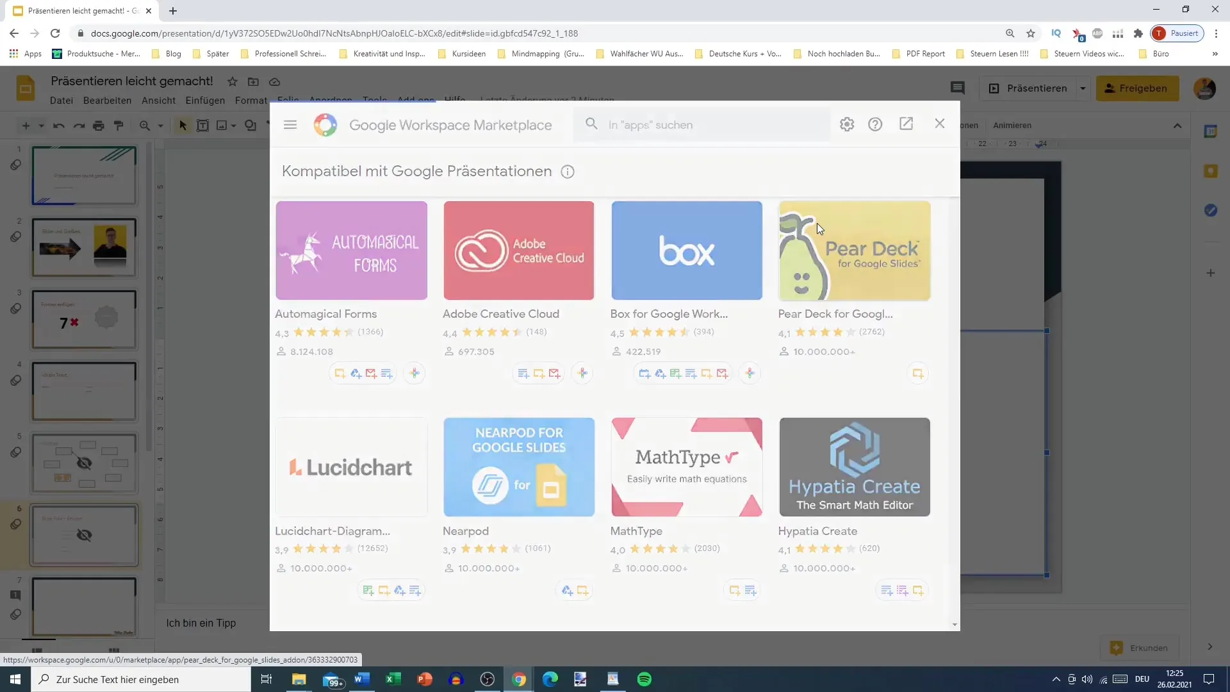
Task: Open the Calendar side panel icon
Action: [x=1211, y=131]
